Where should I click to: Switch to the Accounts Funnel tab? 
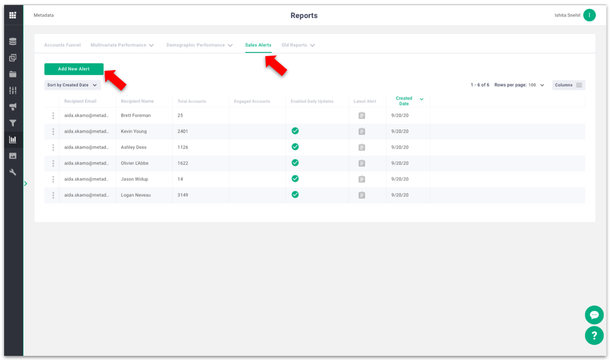[62, 45]
